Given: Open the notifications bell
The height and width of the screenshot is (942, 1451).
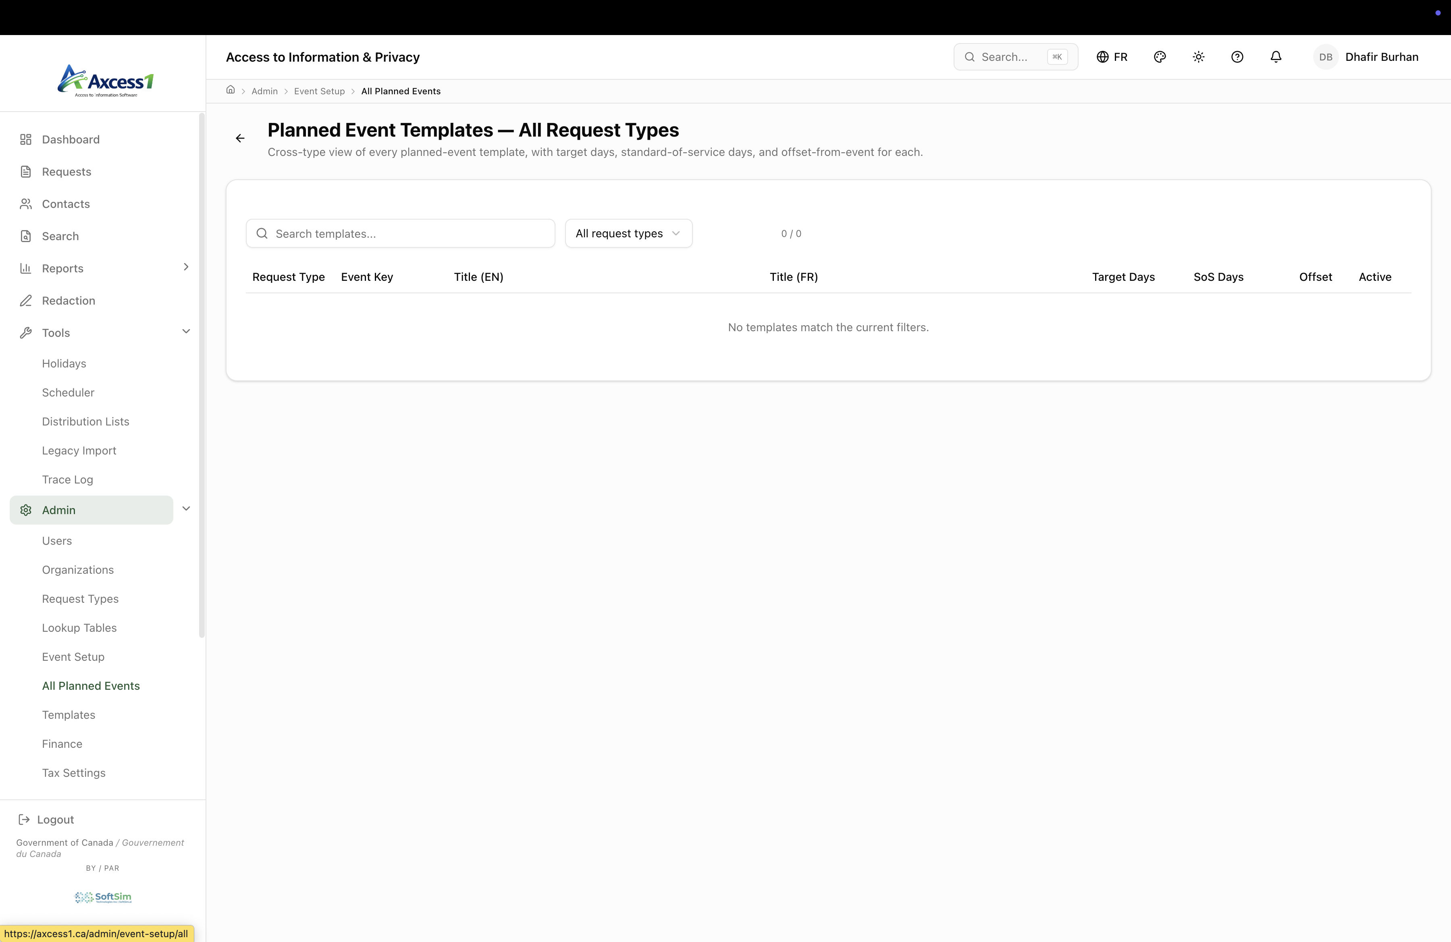Looking at the screenshot, I should click(1275, 57).
